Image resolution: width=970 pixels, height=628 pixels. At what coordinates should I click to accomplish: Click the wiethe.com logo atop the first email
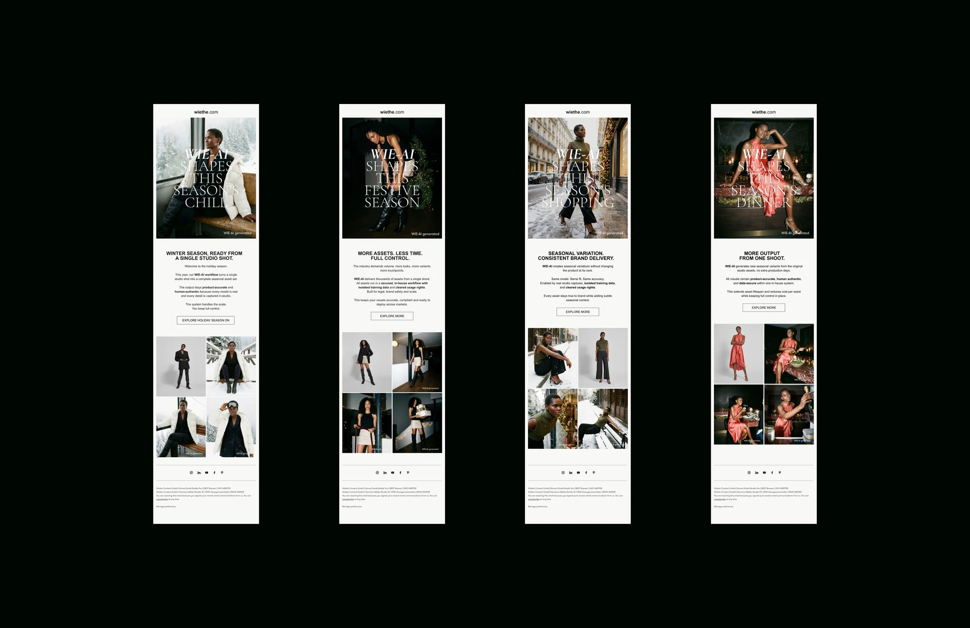click(207, 112)
